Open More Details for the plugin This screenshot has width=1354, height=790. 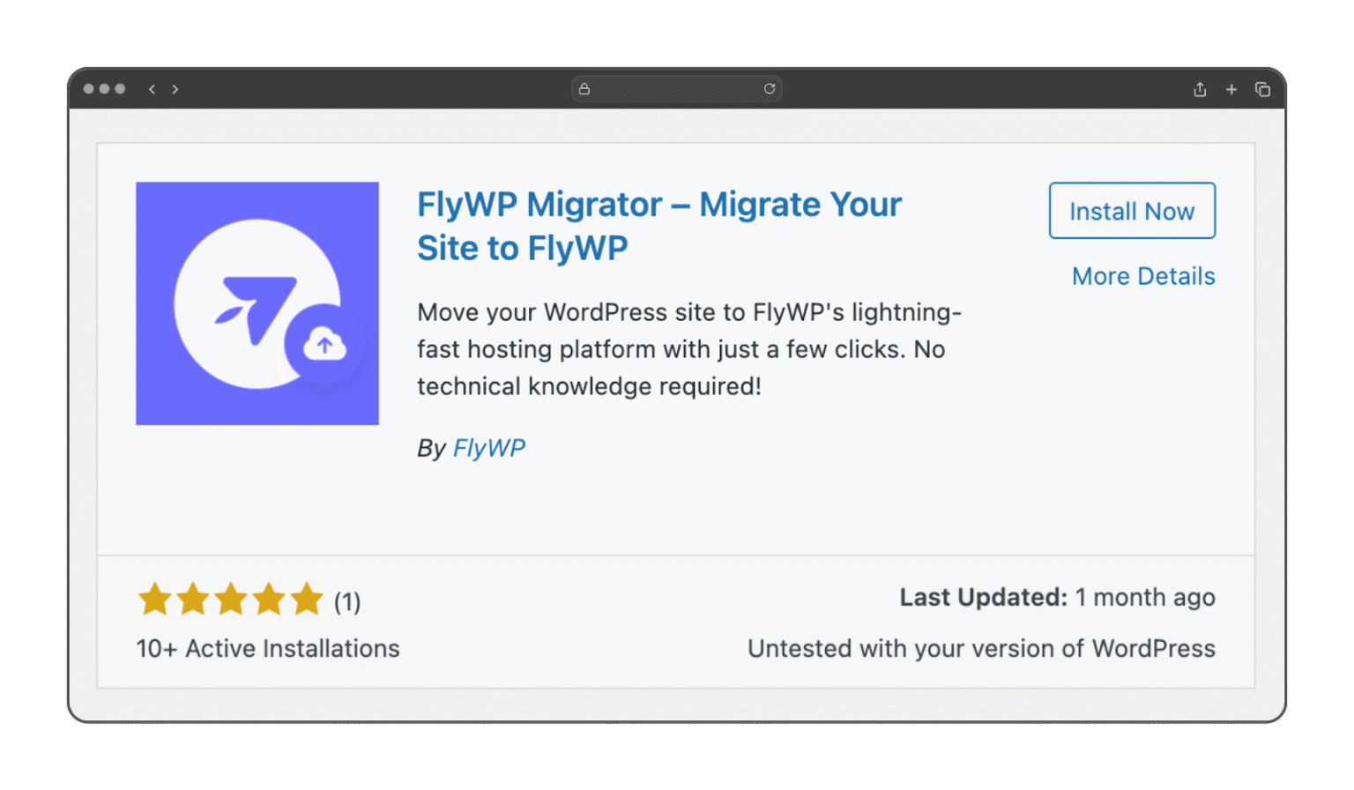tap(1143, 276)
